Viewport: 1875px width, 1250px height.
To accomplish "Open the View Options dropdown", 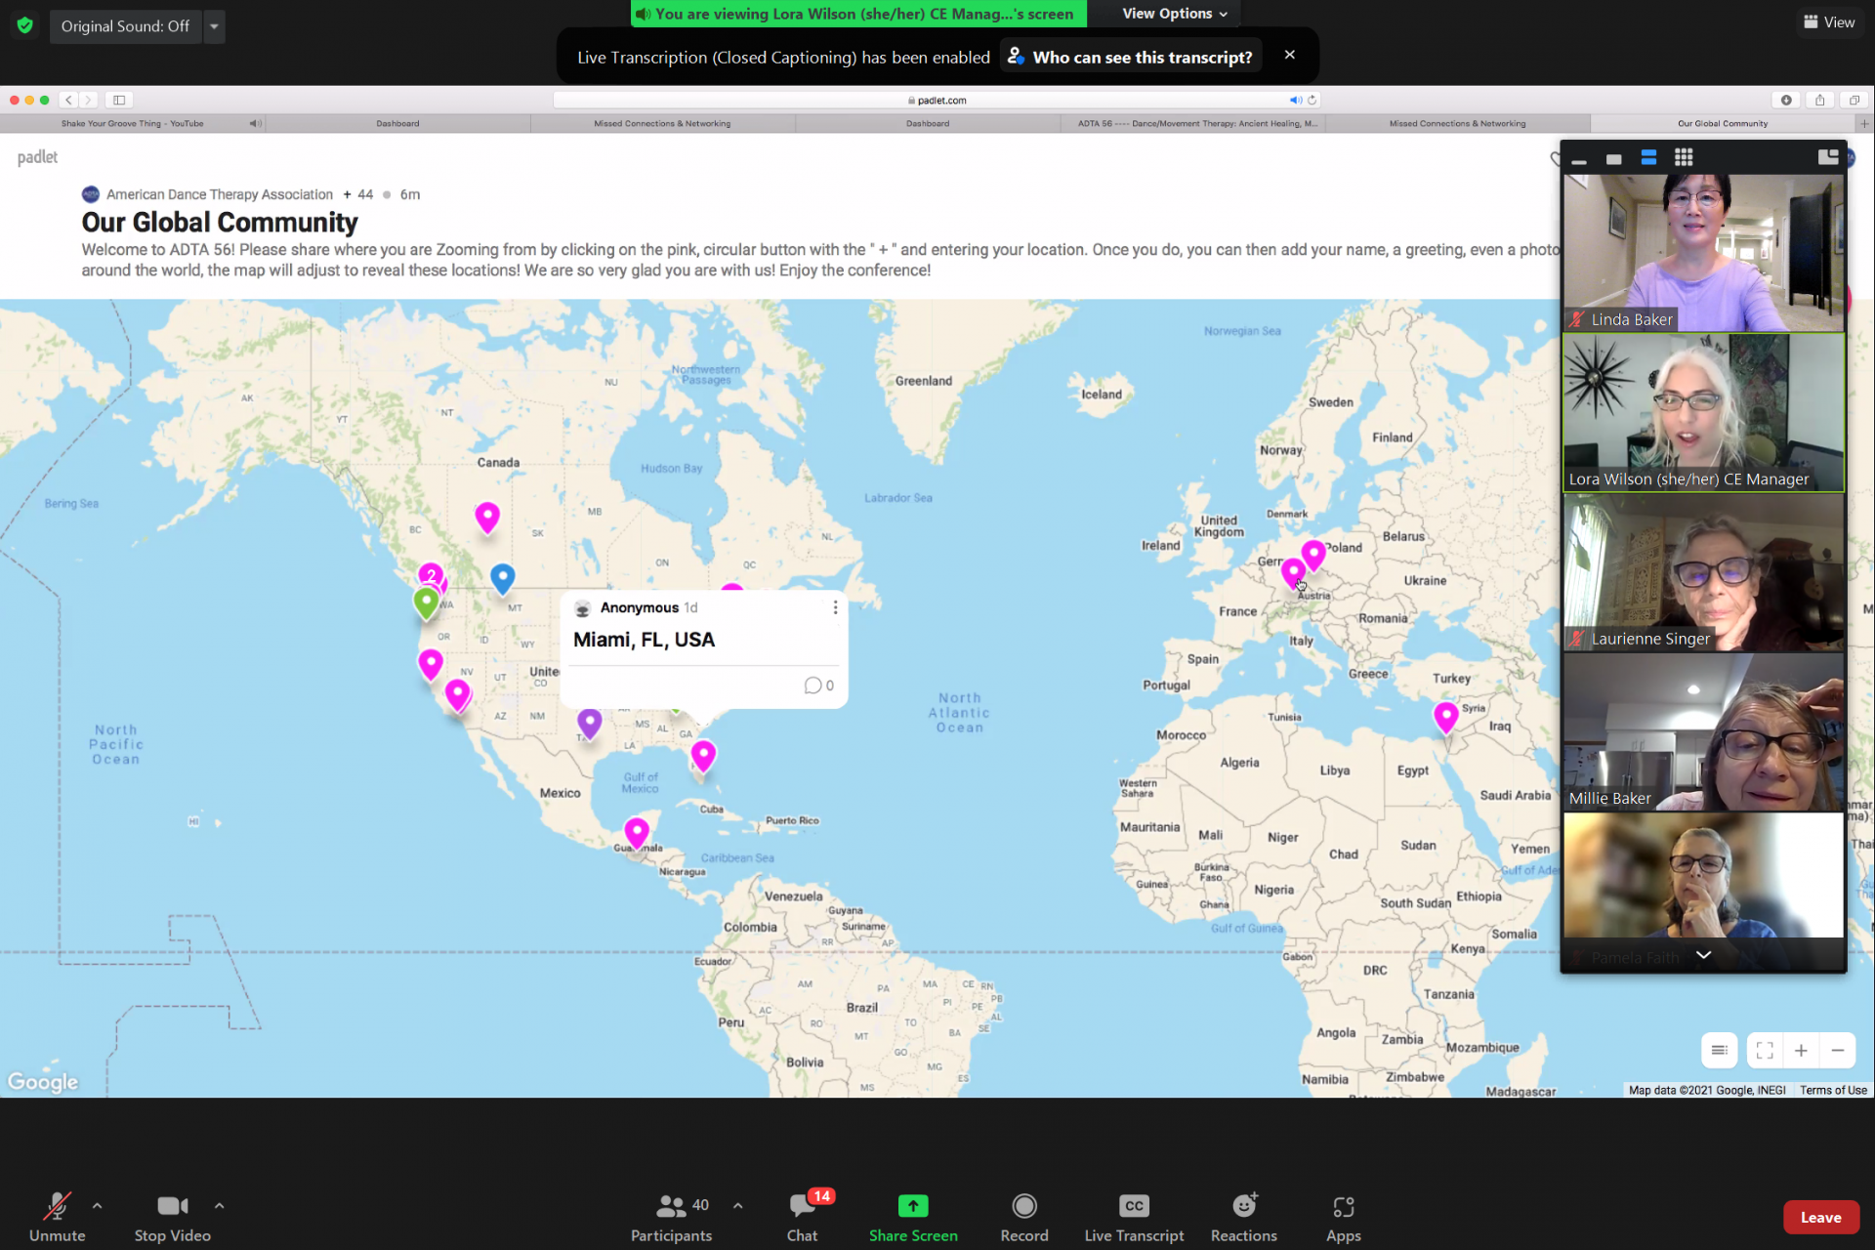I will coord(1175,14).
